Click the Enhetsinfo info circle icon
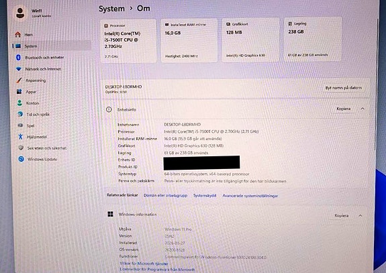Image resolution: width=386 pixels, height=273 pixels. point(109,109)
